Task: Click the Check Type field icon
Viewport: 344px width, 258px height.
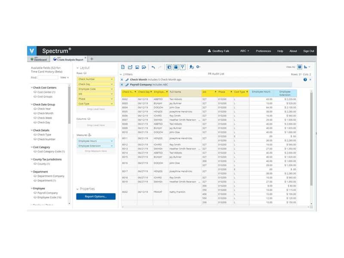Action: (x=35, y=135)
